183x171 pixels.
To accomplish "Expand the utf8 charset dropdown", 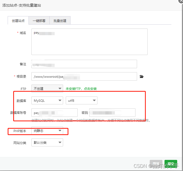I will click(81, 100).
